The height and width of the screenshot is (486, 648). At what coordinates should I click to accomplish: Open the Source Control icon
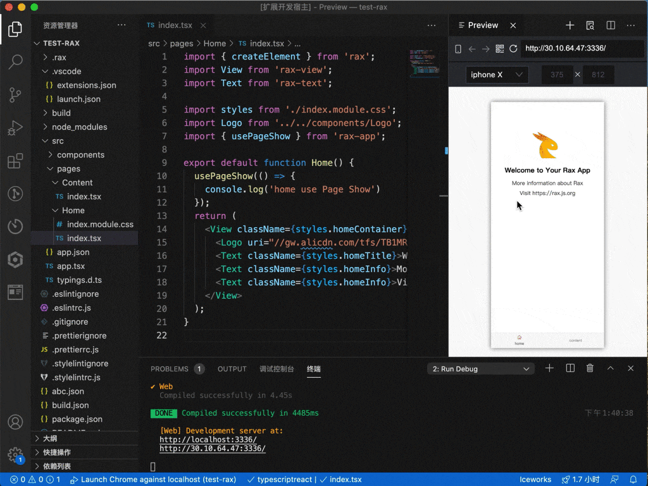click(x=15, y=95)
